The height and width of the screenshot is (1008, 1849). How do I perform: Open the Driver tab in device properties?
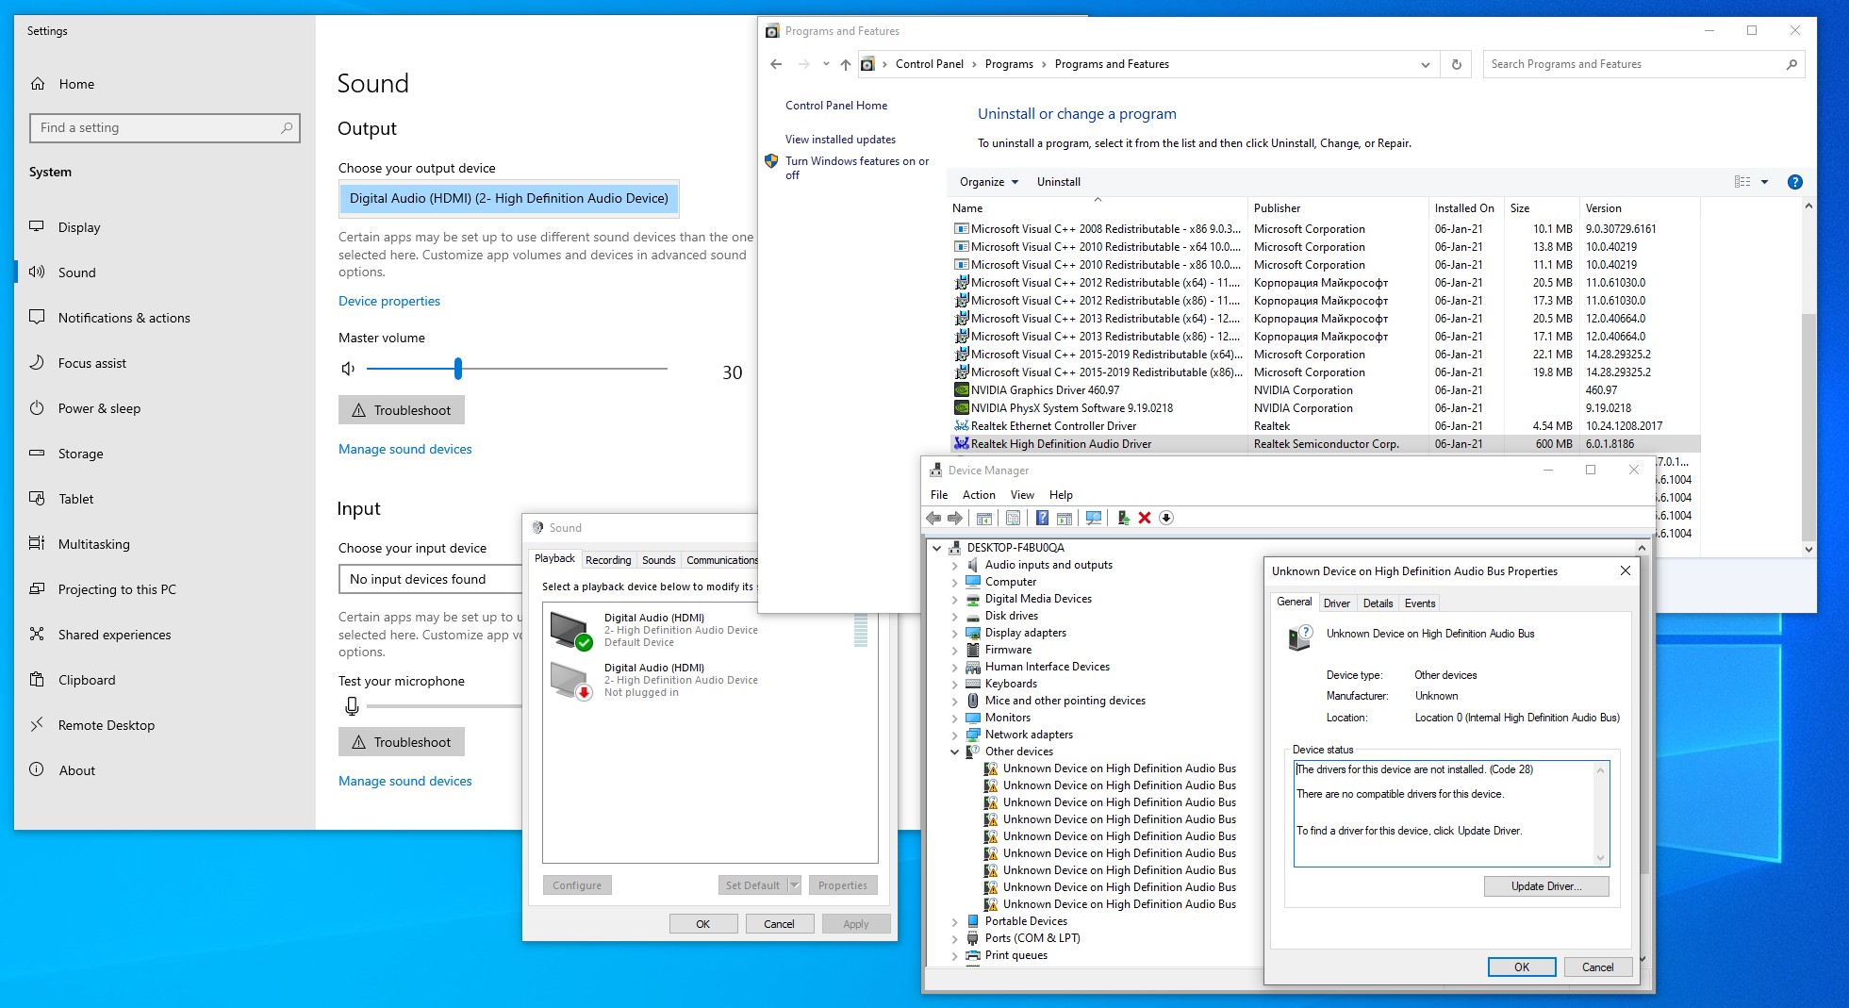pyautogui.click(x=1336, y=603)
